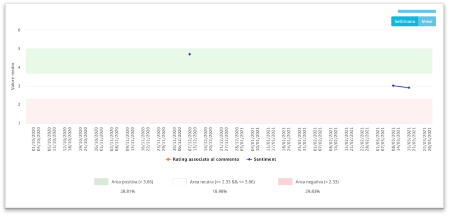The width and height of the screenshot is (449, 215).
Task: Click the red Area negativa swatch
Action: [x=285, y=182]
